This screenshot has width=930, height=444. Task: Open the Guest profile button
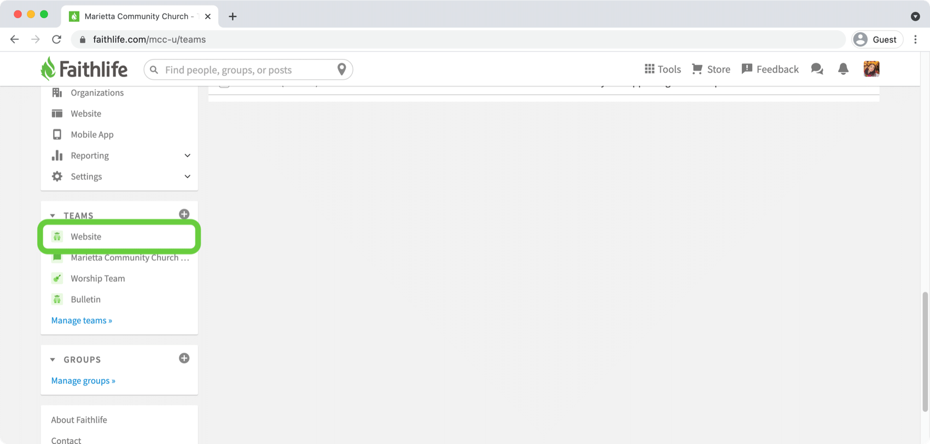coord(877,39)
